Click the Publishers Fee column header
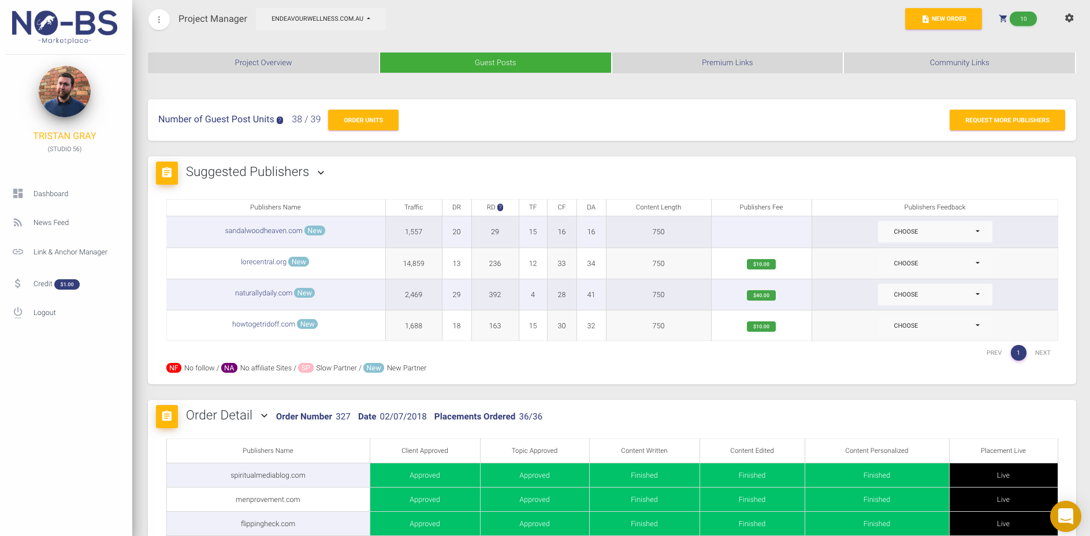Screen dimensions: 1090x536 pyautogui.click(x=761, y=207)
